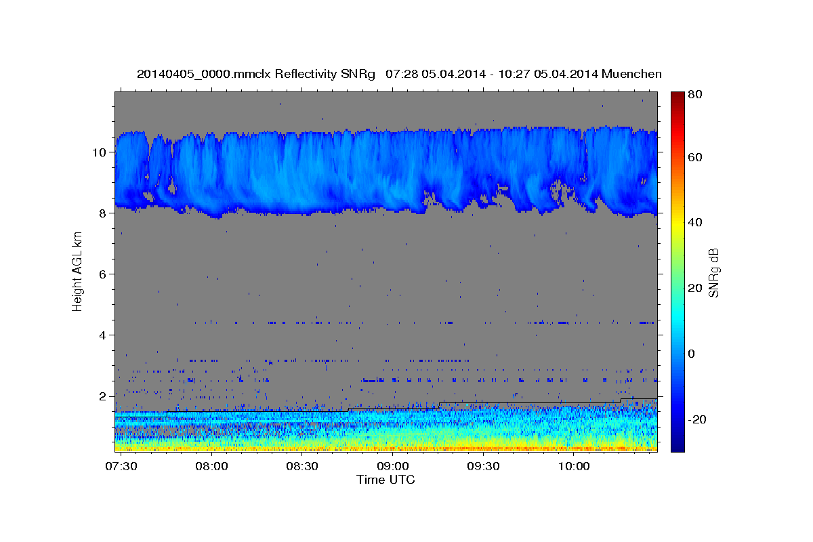This screenshot has width=813, height=542.
Task: Click 'Muenchen' in the plot title
Action: 631,74
